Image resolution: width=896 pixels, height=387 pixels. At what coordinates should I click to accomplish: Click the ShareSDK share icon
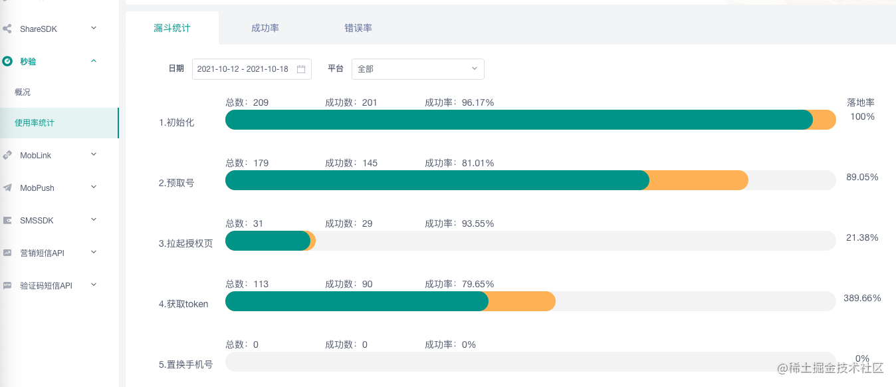pos(7,29)
